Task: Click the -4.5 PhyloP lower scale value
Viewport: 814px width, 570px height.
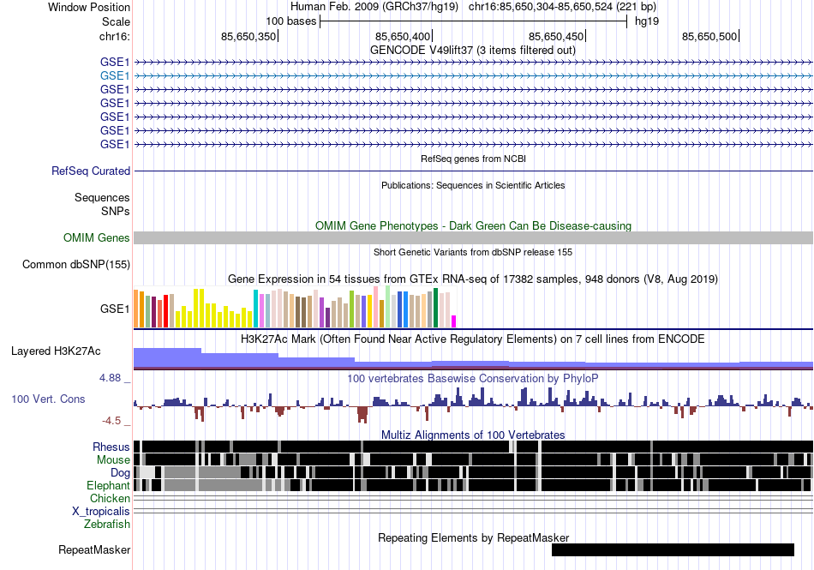Action: tap(111, 421)
